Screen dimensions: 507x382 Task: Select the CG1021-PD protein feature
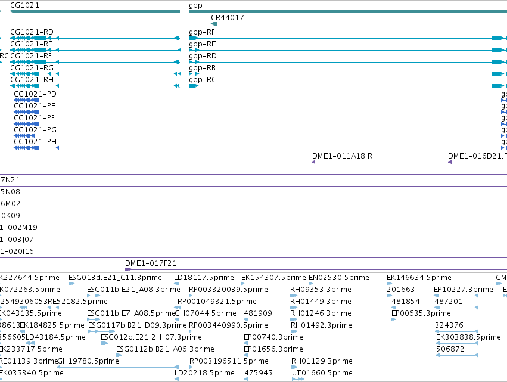point(26,100)
